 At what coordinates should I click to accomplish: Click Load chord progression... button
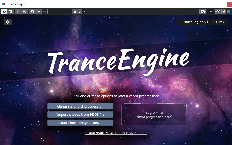click(80, 123)
